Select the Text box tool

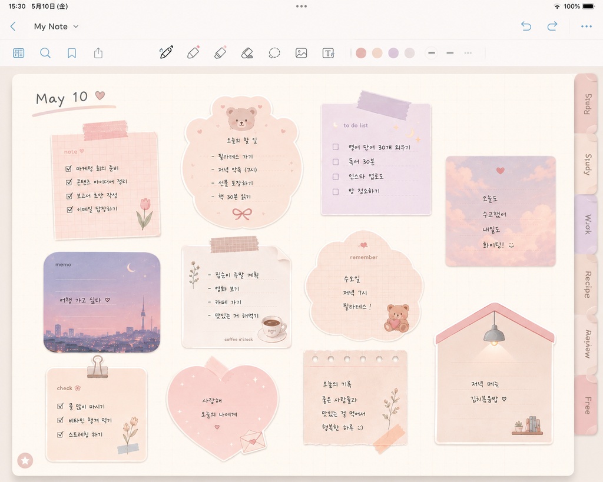(x=328, y=53)
